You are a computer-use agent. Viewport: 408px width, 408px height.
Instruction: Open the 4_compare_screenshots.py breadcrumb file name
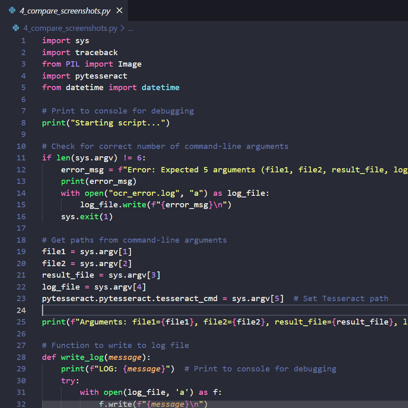(70, 28)
